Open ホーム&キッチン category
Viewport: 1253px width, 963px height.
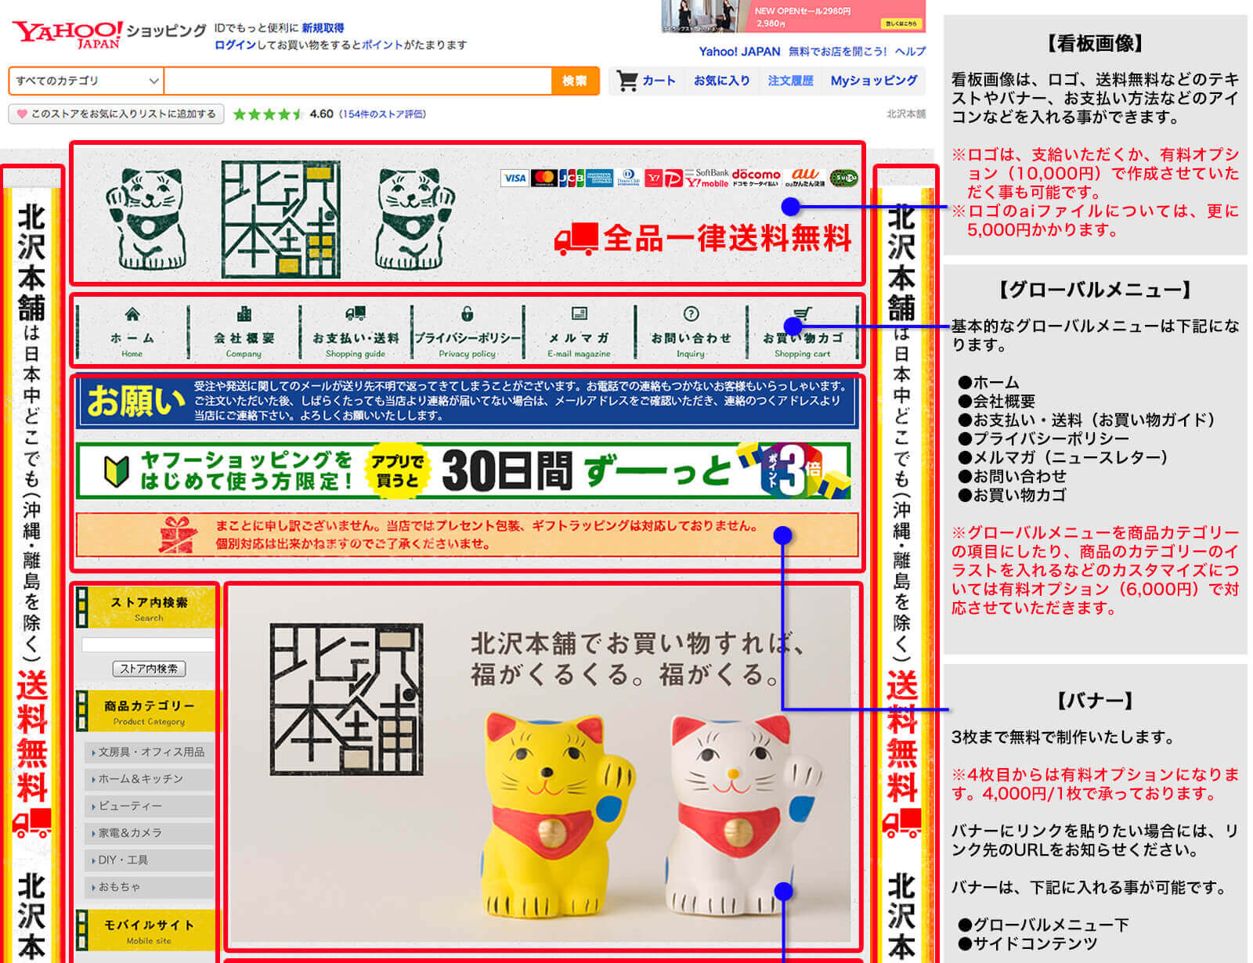[x=149, y=779]
